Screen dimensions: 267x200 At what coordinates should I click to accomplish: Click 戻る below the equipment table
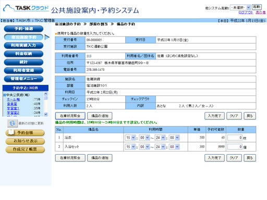pos(250,158)
